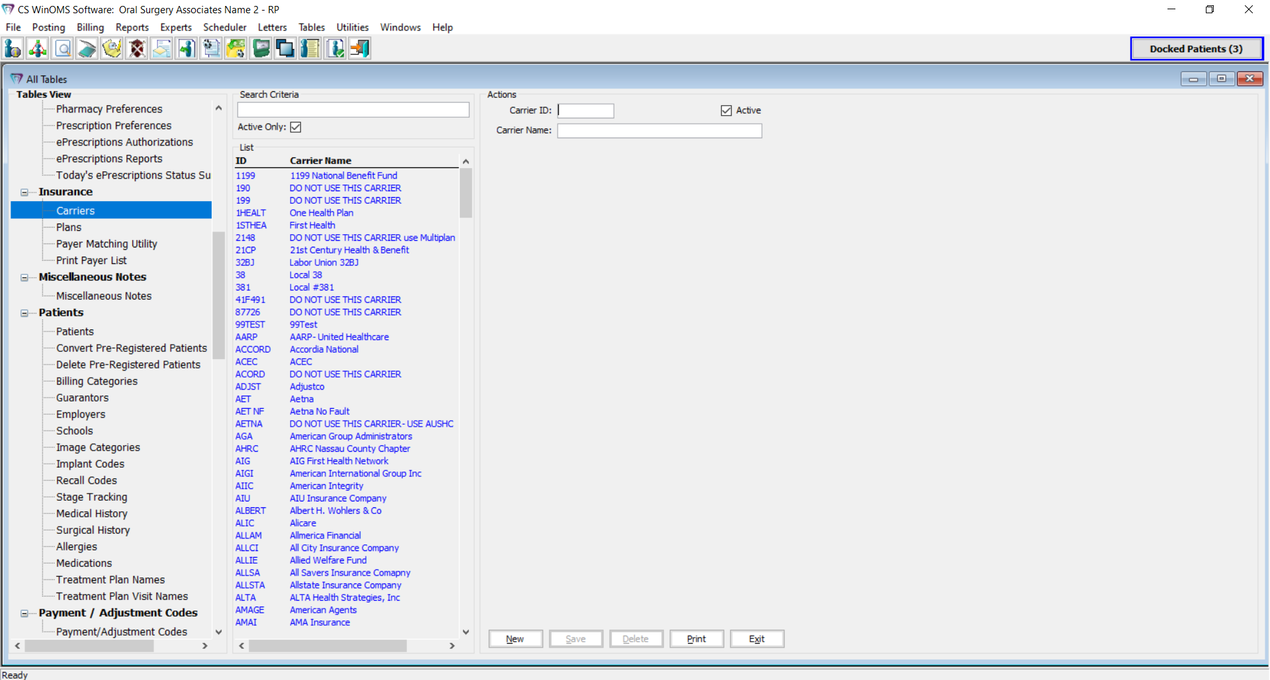
Task: Select Plans under Insurance
Action: (x=69, y=228)
